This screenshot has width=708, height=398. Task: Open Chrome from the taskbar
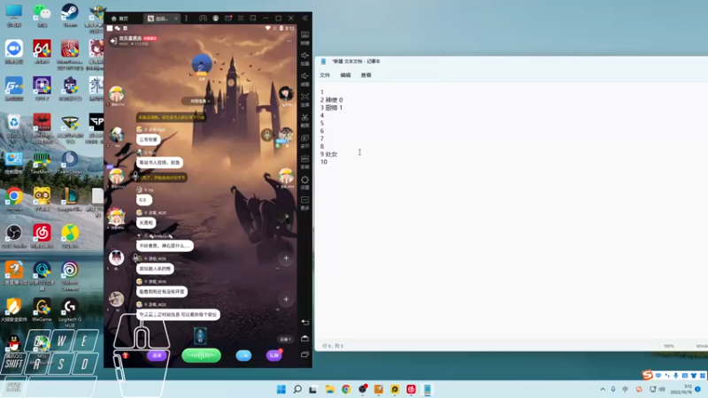pyautogui.click(x=346, y=389)
